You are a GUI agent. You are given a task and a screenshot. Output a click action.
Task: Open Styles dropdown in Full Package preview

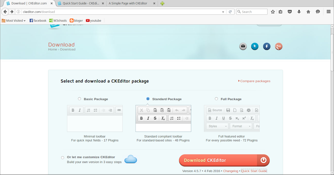(217, 126)
